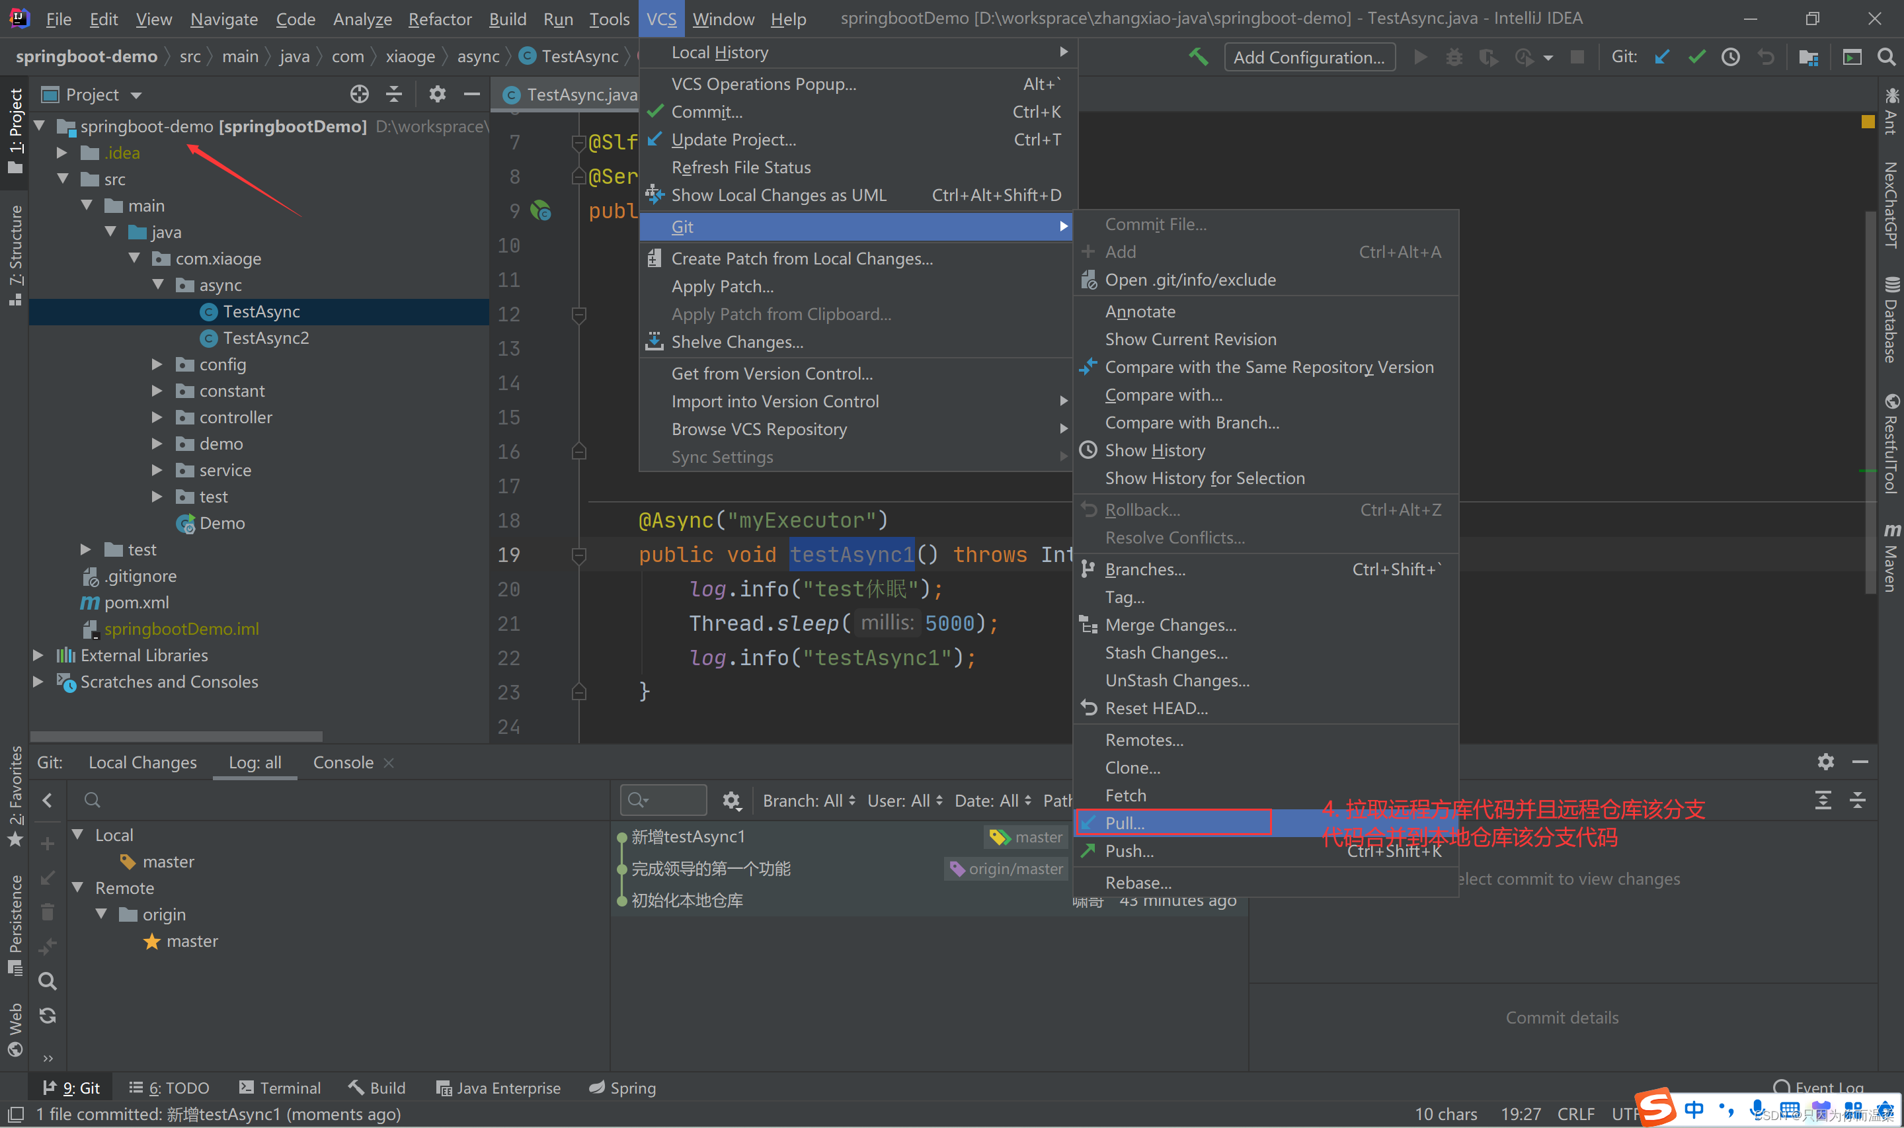The width and height of the screenshot is (1904, 1128).
Task: Open the Event Log button in status bar
Action: tap(1817, 1088)
